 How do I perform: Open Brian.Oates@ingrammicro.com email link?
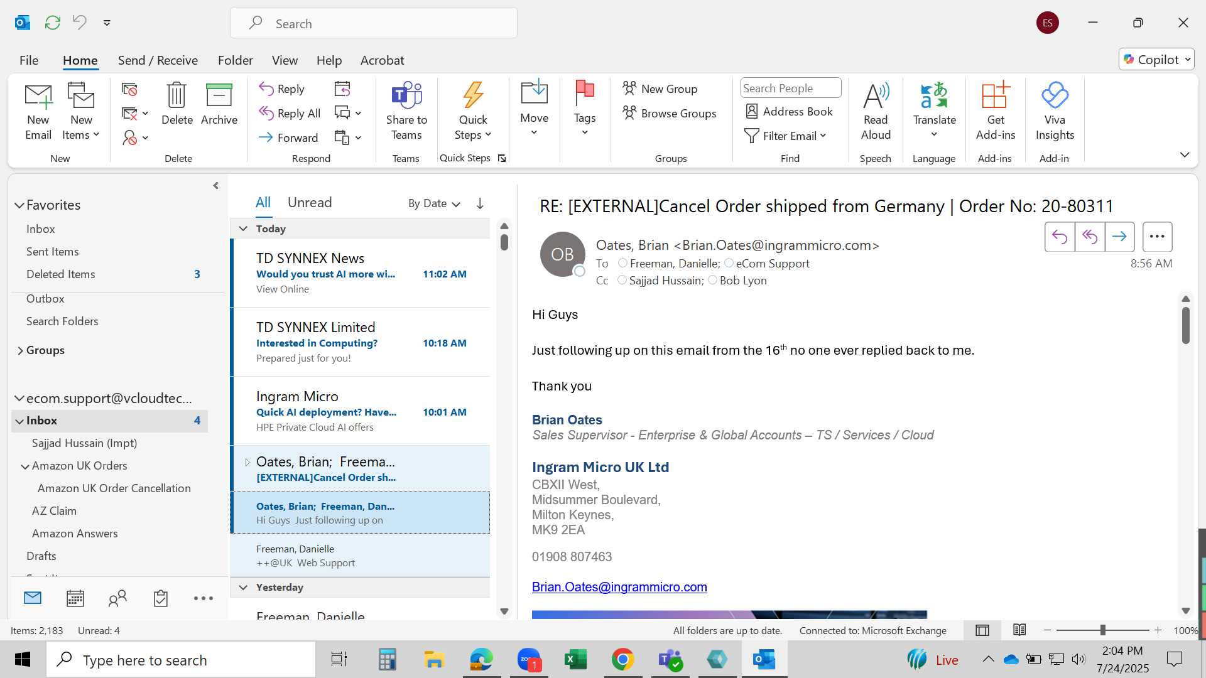point(619,587)
